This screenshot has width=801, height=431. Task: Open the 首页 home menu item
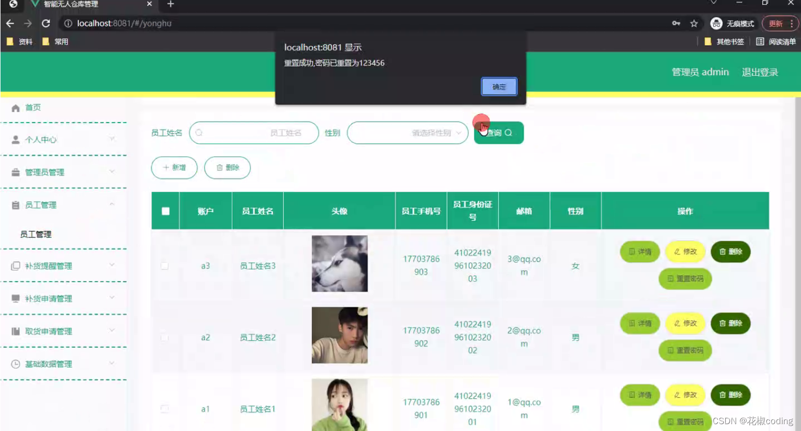coord(33,107)
